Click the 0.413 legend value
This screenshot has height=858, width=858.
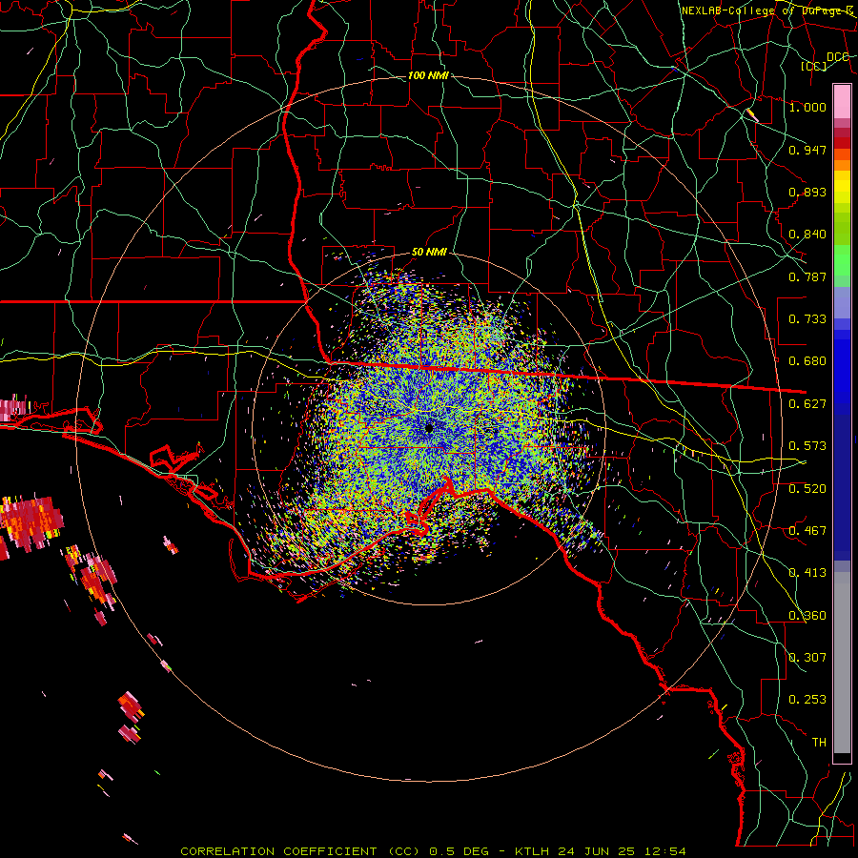[x=807, y=573]
